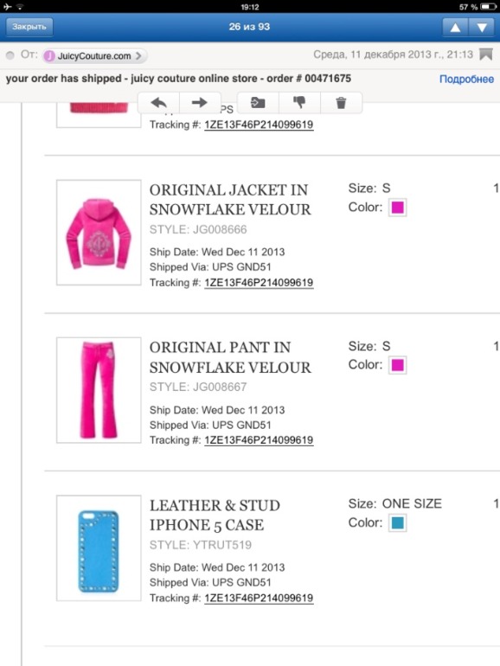Select 'Shipped Via: UPS GND51' under iPhone Case
The width and height of the screenshot is (500, 666).
click(x=210, y=583)
